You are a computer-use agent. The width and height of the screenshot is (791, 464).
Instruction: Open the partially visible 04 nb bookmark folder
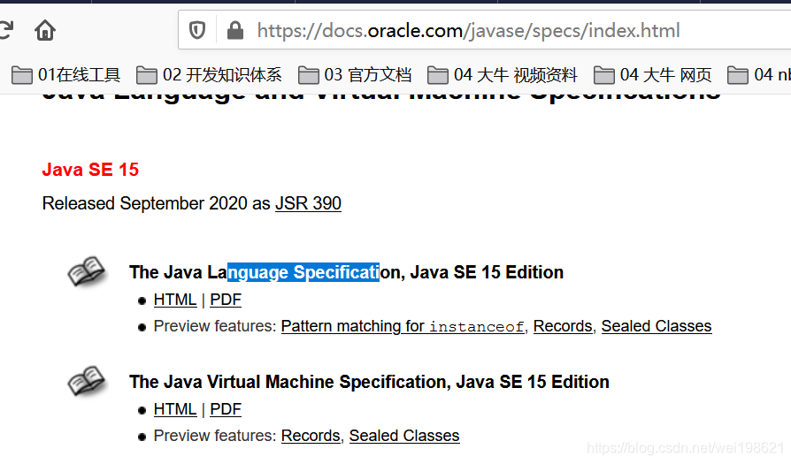[759, 75]
